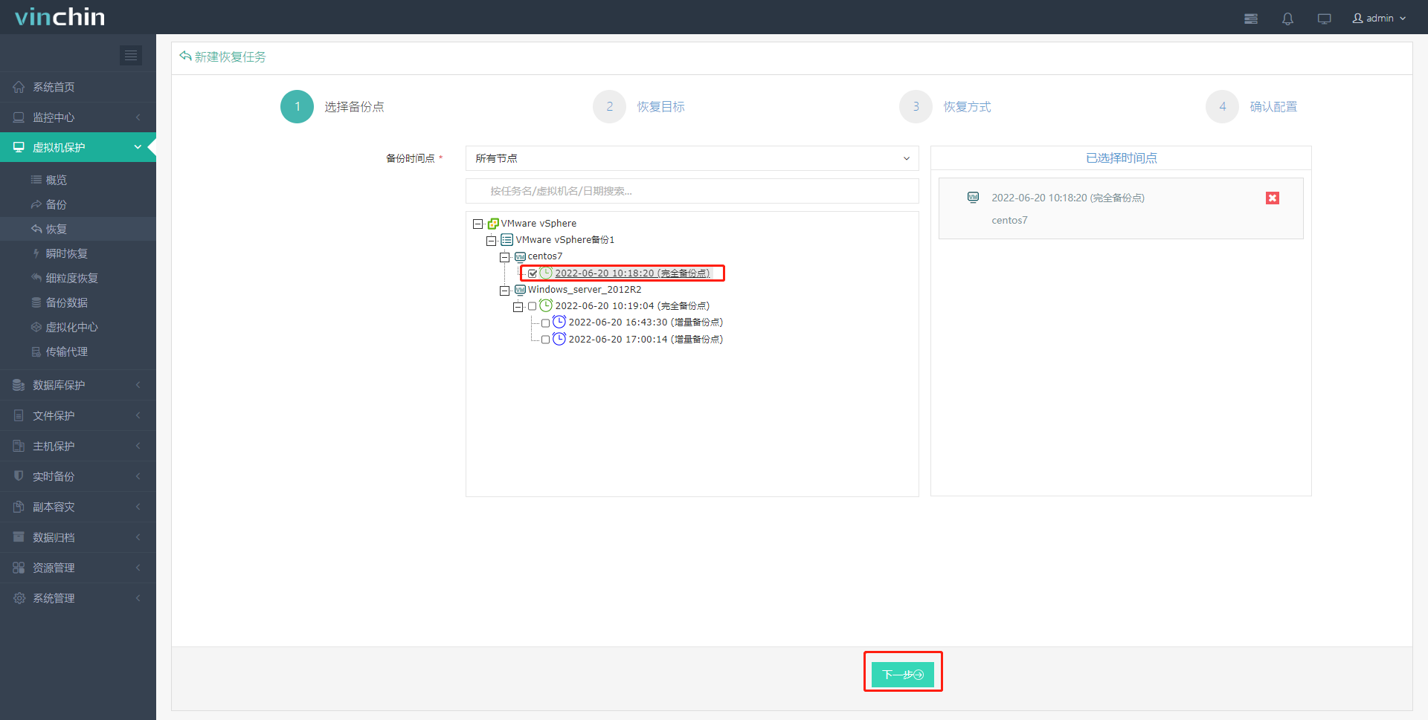The height and width of the screenshot is (720, 1428).
Task: Click the blue clock icon for 16:43:30
Action: click(x=559, y=322)
